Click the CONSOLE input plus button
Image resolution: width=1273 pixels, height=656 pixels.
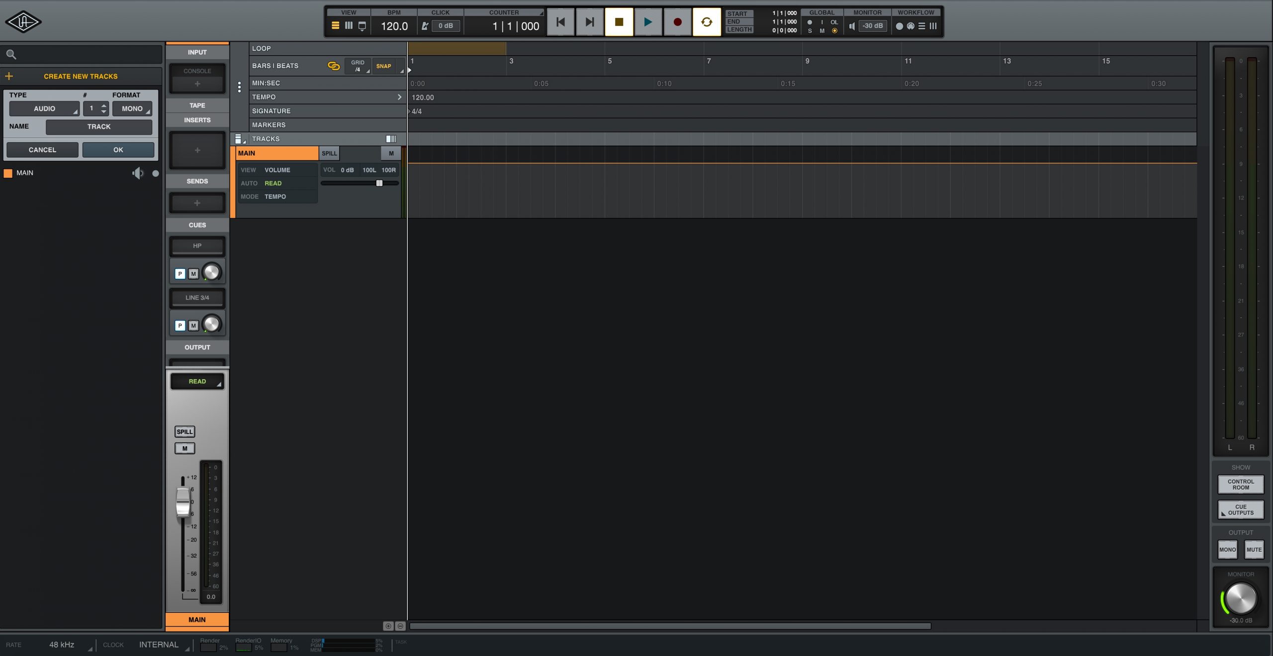[x=197, y=83]
